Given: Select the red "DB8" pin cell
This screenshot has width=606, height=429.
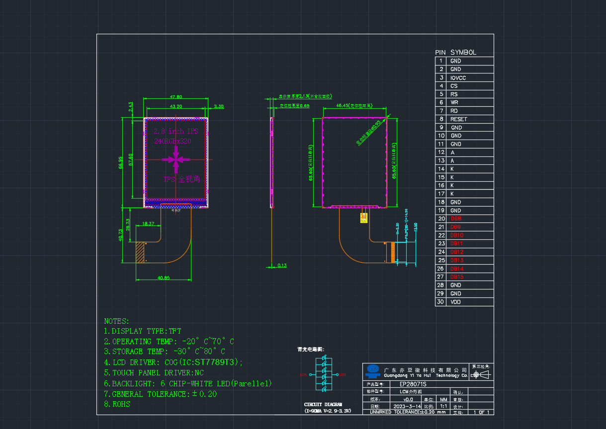Looking at the screenshot, I should [470, 218].
